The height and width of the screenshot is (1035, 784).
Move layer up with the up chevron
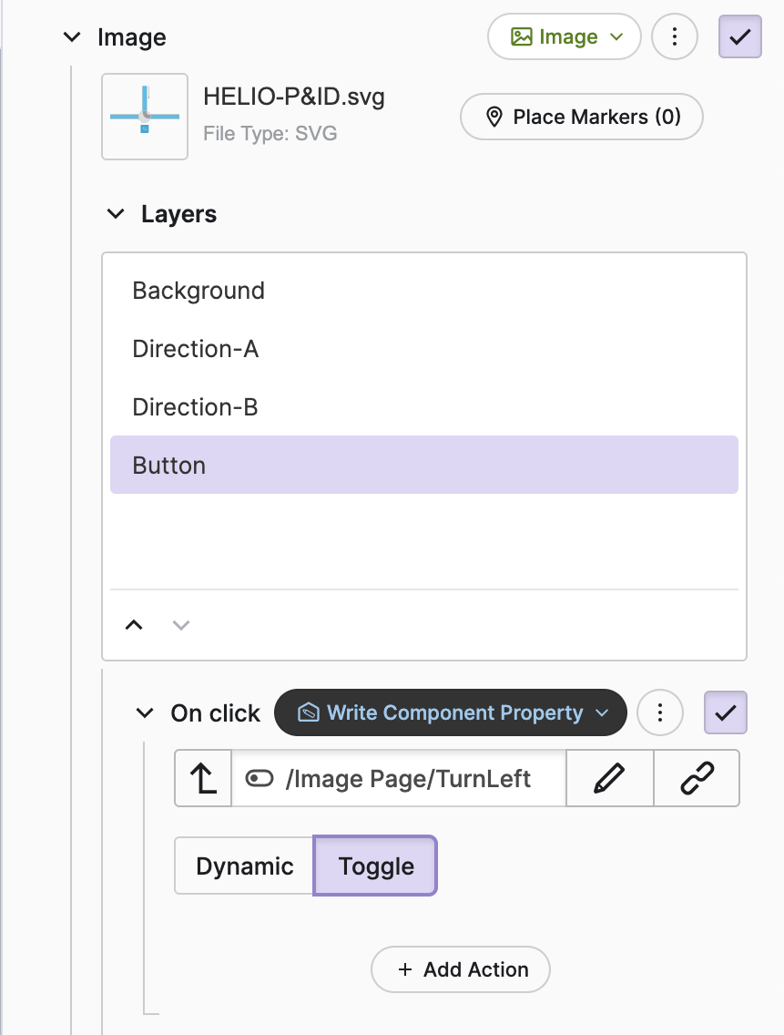point(134,625)
